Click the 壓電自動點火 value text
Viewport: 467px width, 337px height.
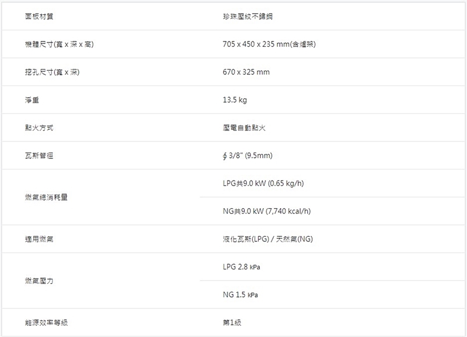[x=244, y=128]
